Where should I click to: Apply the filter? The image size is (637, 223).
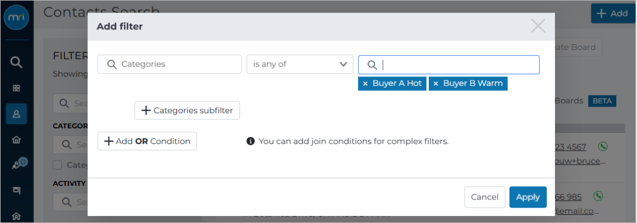(x=528, y=197)
